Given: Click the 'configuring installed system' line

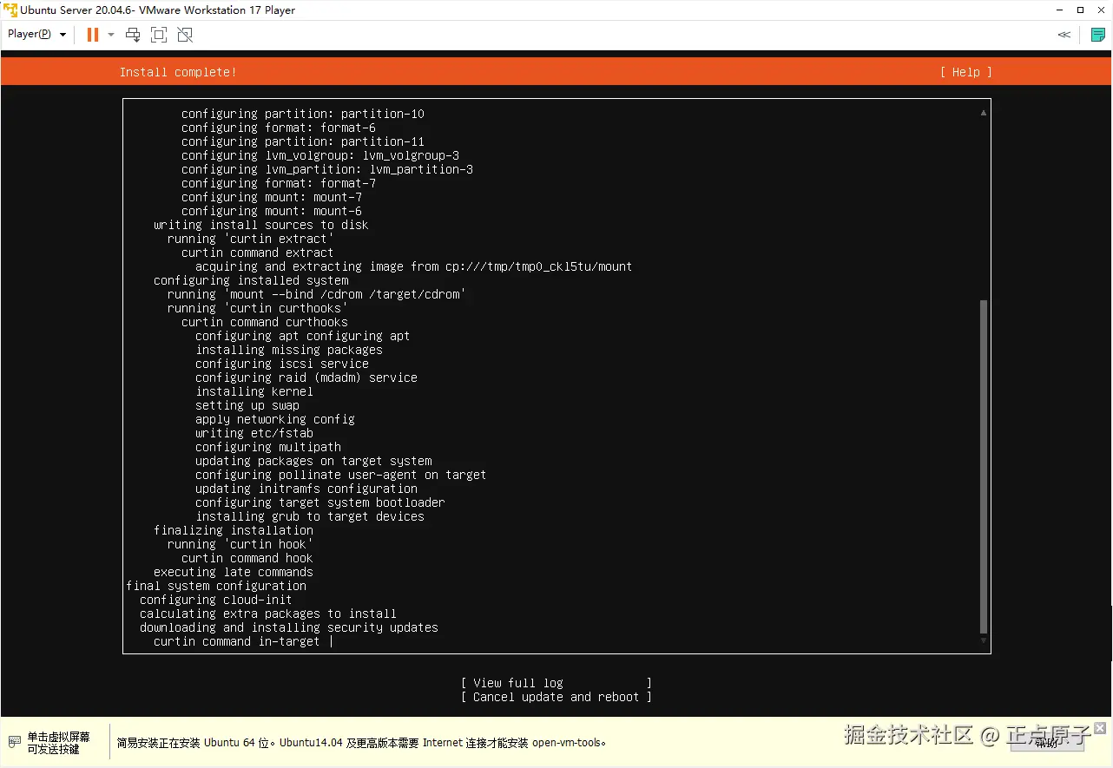Looking at the screenshot, I should 251,280.
